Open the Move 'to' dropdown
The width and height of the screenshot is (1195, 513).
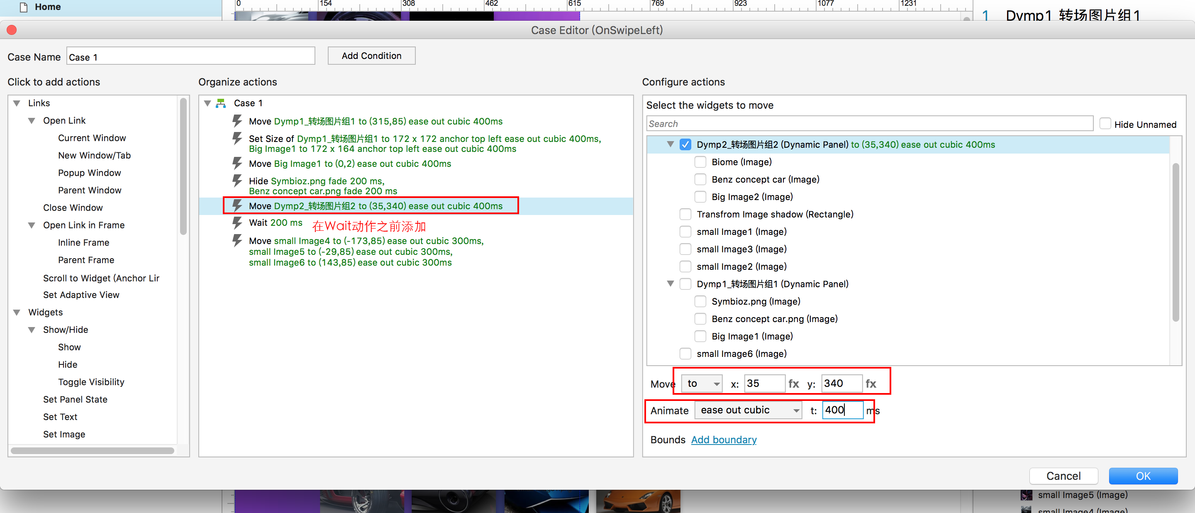click(x=701, y=384)
